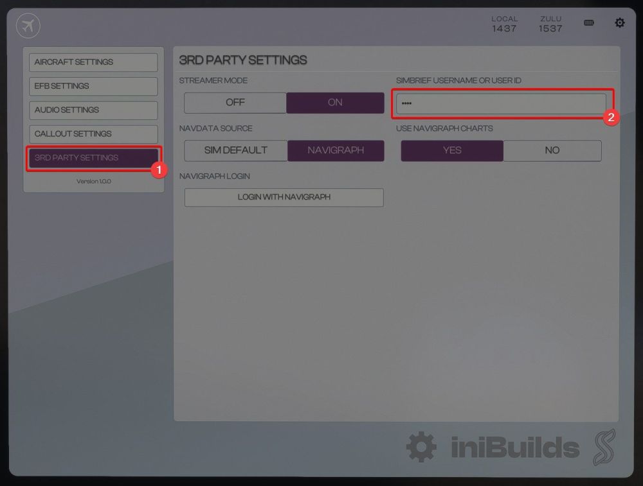Click the Version 1.0.0 text
643x486 pixels.
click(93, 182)
